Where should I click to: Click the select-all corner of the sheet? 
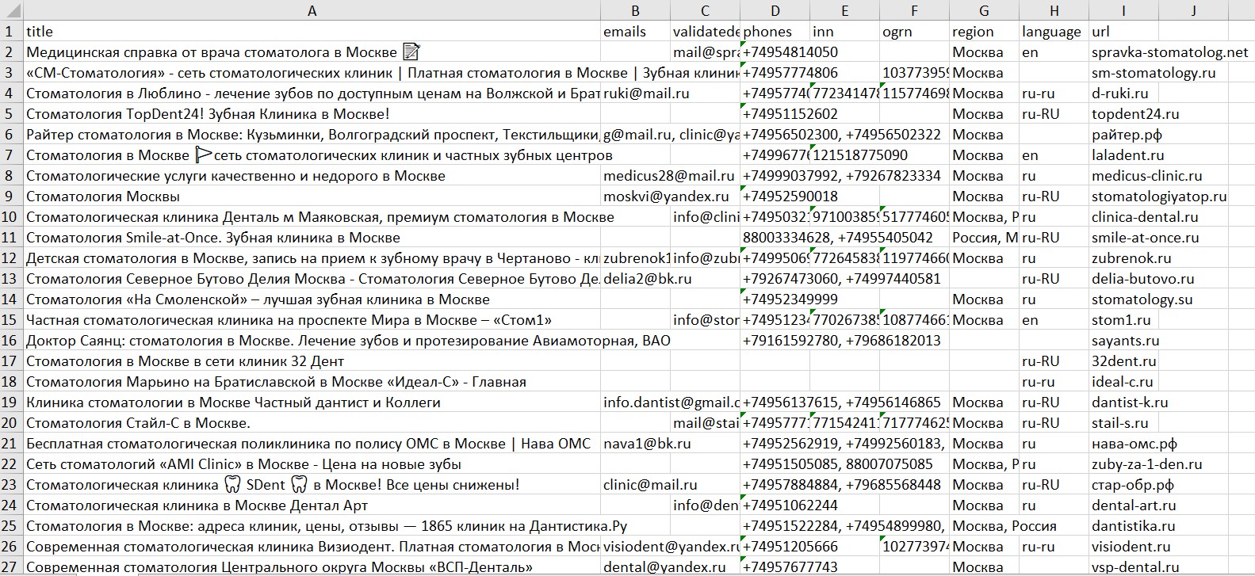click(11, 11)
